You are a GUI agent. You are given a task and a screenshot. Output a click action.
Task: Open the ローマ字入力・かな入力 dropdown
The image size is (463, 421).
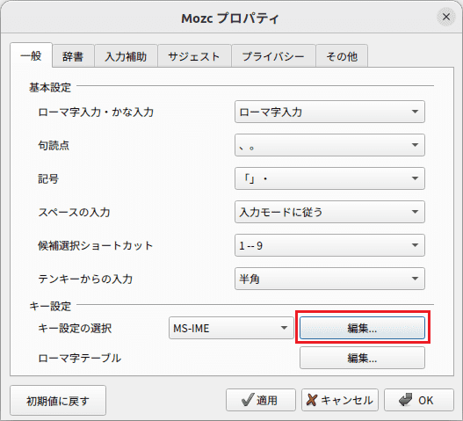(x=329, y=112)
